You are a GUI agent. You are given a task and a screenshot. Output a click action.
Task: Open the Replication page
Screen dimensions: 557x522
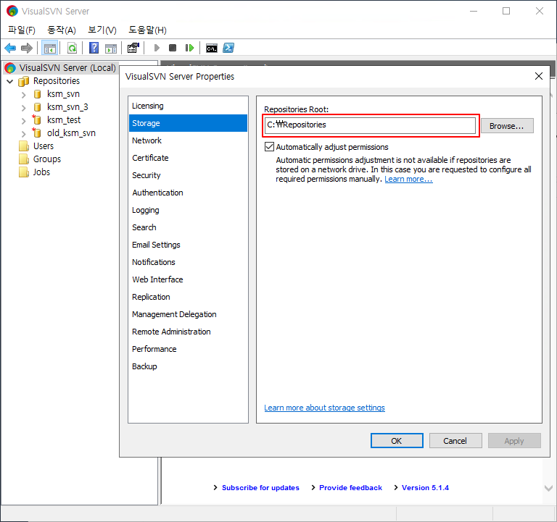click(189, 297)
